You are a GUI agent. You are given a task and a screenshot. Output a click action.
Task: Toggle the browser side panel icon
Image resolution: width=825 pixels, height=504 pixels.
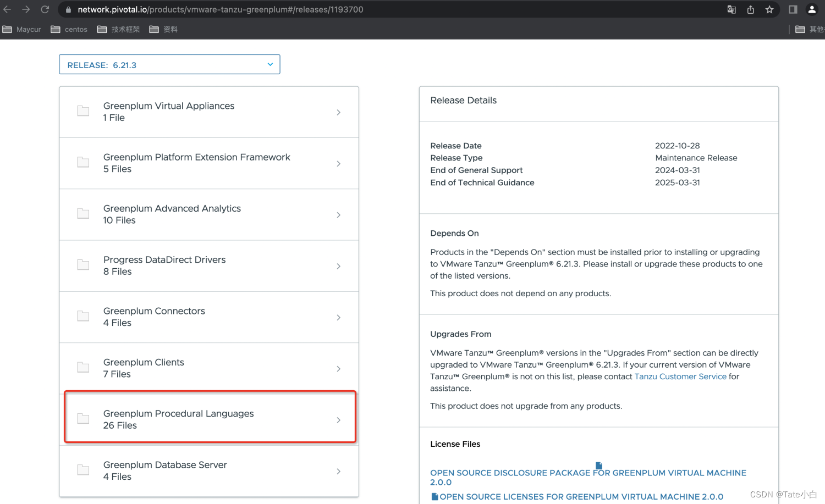tap(793, 9)
